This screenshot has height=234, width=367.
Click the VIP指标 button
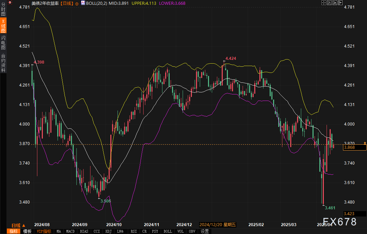pyautogui.click(x=44, y=231)
